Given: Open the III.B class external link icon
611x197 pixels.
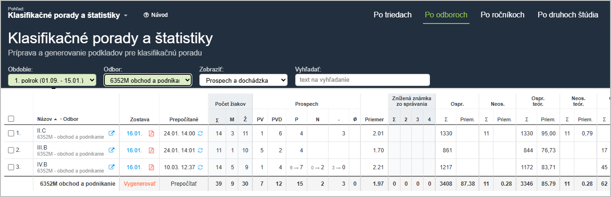Looking at the screenshot, I should click(111, 150).
